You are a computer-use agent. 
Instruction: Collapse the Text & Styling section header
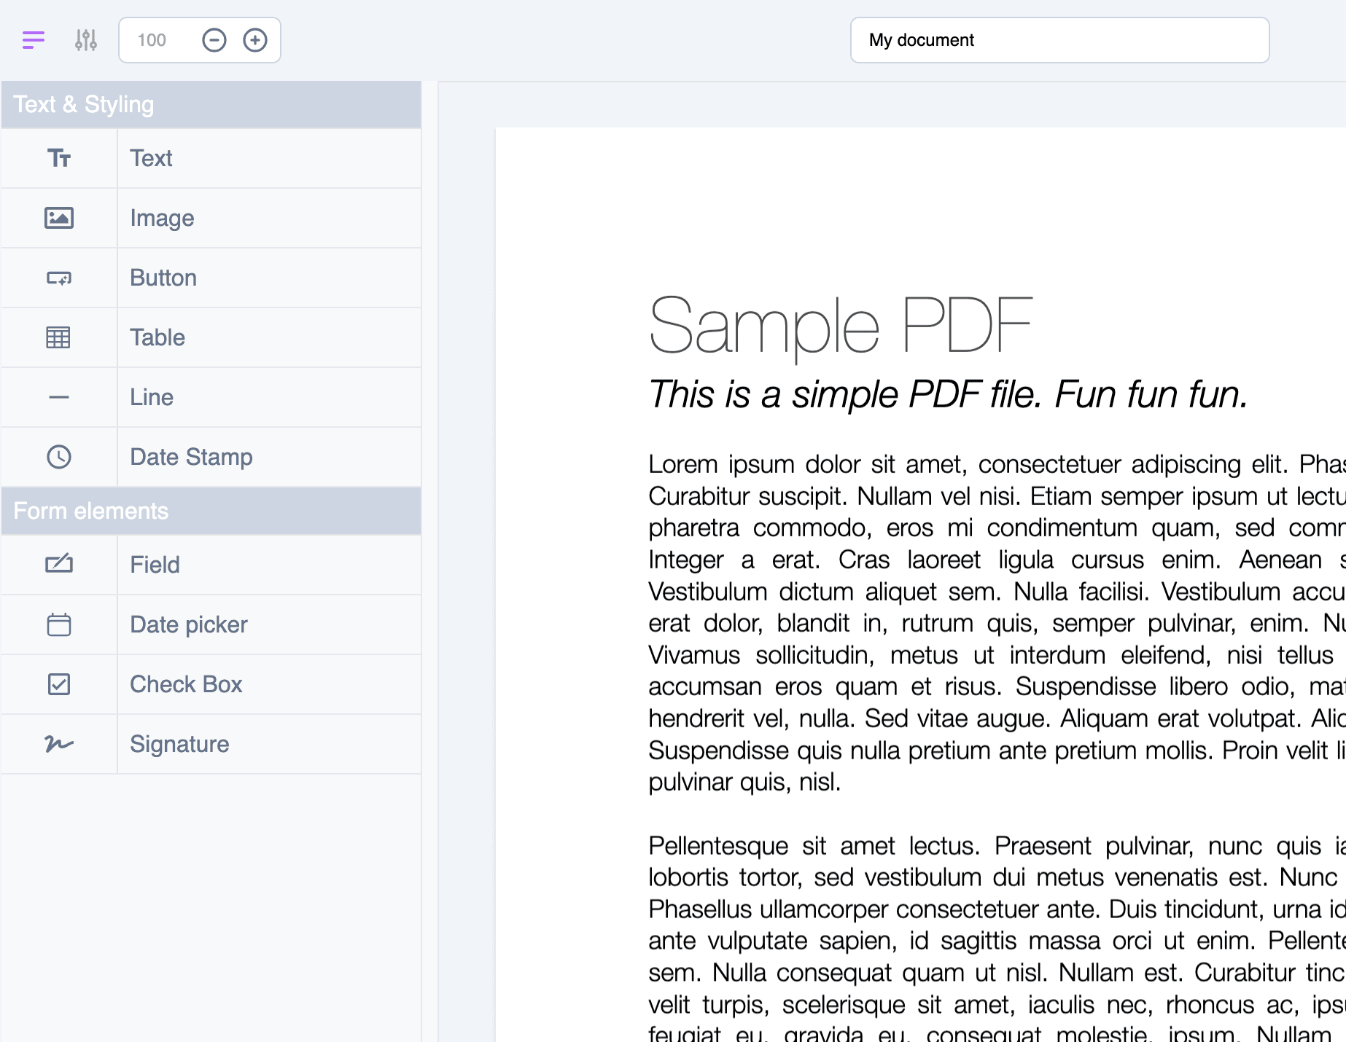(211, 104)
